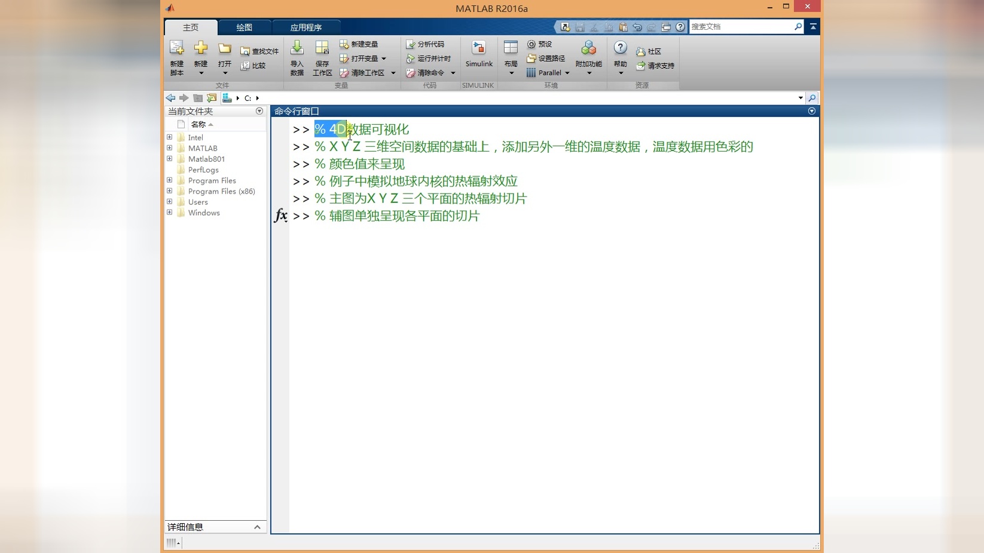
Task: Click the 查找文件 (Find Files) button
Action: (x=259, y=51)
